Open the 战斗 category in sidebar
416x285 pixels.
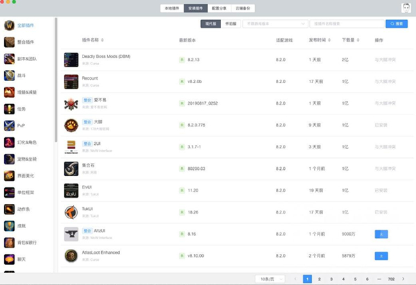point(21,75)
